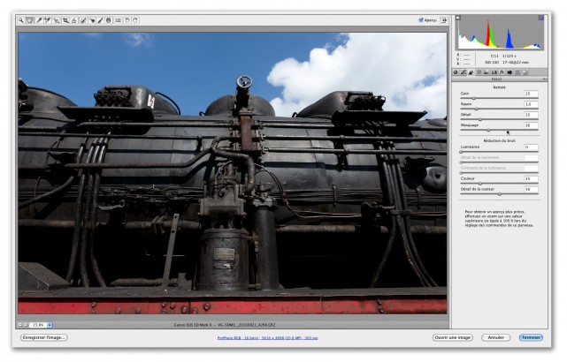
Task: Click the Gain value field
Action: [531, 94]
